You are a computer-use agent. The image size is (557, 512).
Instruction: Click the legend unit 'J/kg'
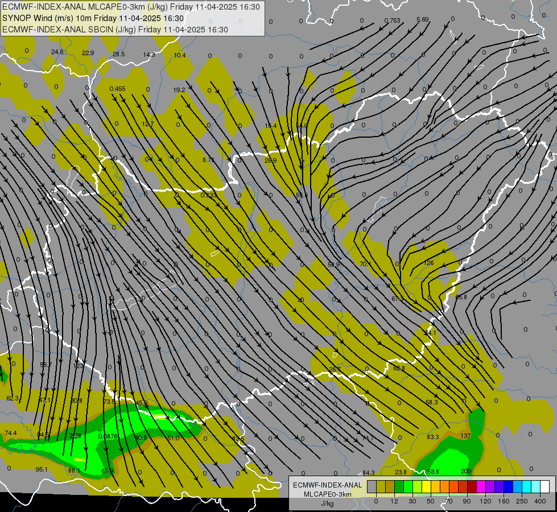coord(328,503)
